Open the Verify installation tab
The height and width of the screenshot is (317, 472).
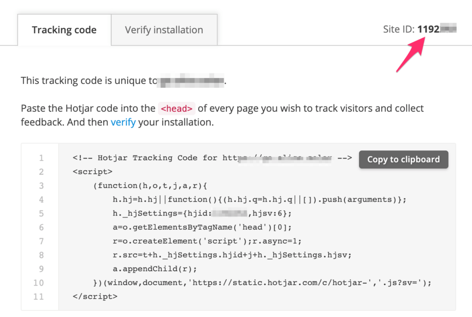pyautogui.click(x=164, y=30)
